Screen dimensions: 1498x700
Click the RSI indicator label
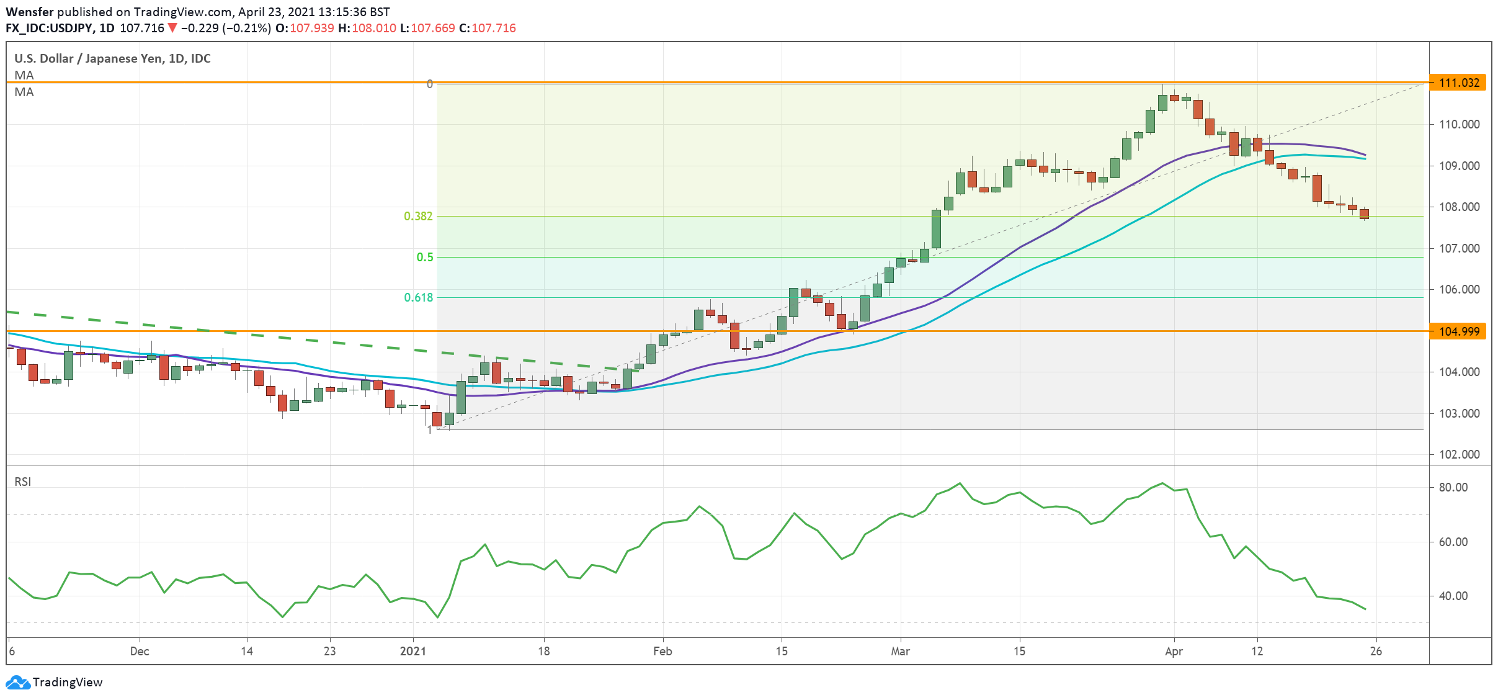tap(23, 482)
